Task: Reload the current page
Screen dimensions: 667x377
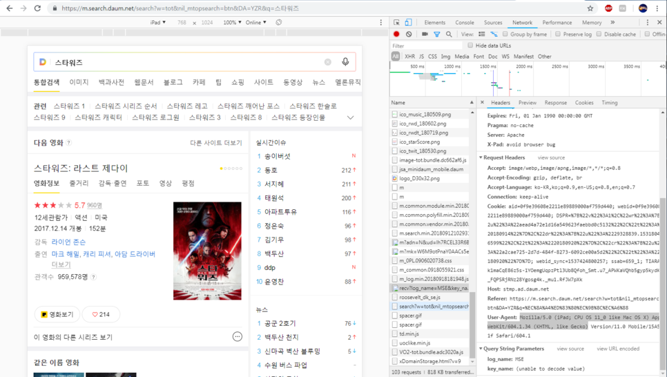Action: coord(37,8)
